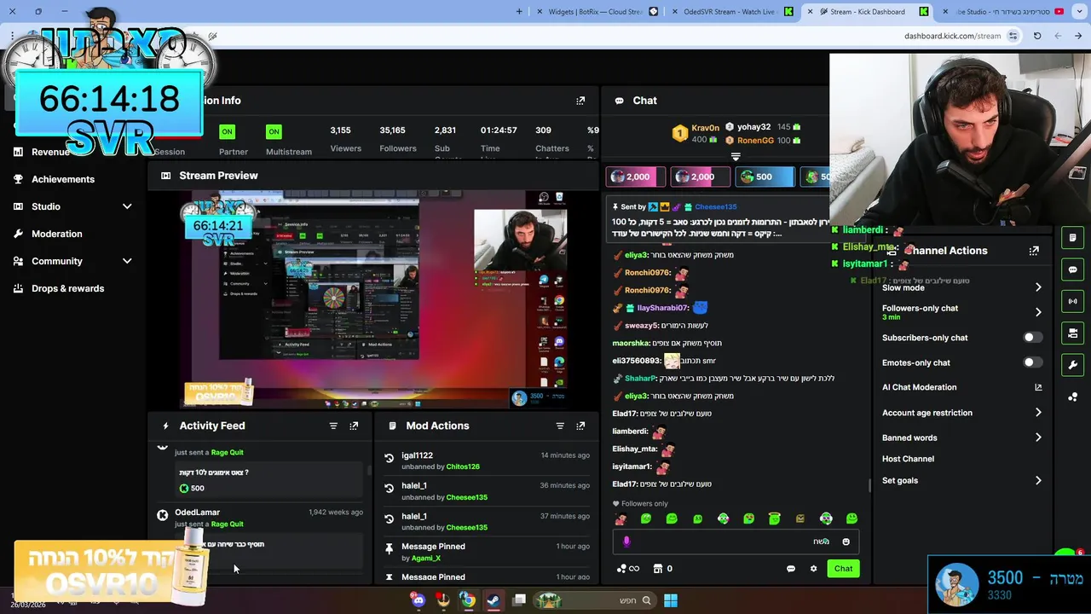The height and width of the screenshot is (614, 1091).
Task: Open AI Chat Moderation link
Action: 961,387
